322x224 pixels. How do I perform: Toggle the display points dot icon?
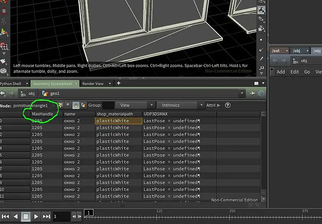pos(261,40)
